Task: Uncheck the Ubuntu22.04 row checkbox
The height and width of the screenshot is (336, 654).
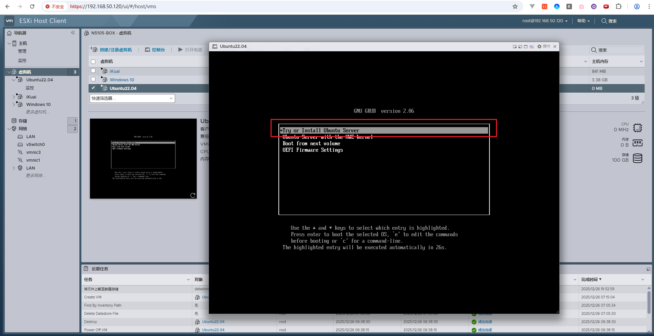Action: 93,88
